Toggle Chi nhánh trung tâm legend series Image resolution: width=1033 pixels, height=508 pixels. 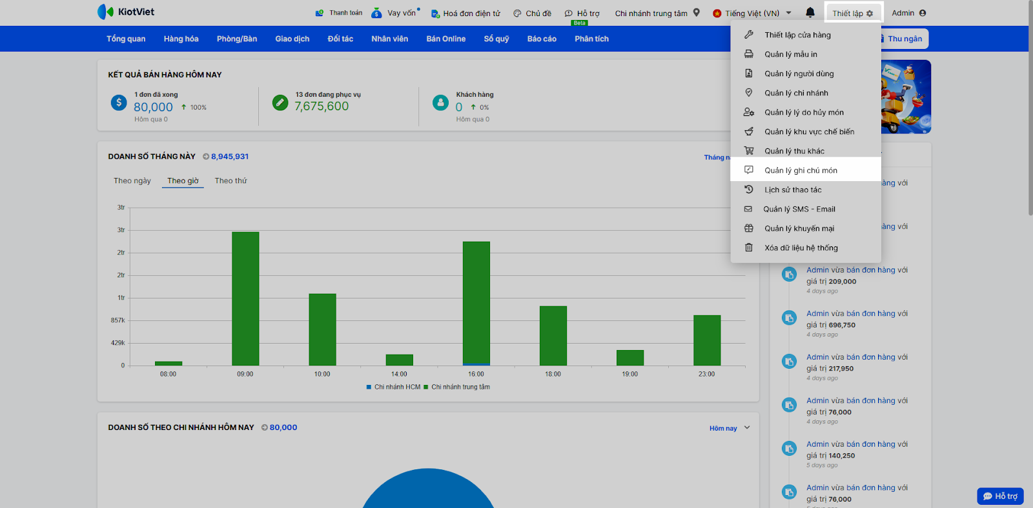coord(456,387)
